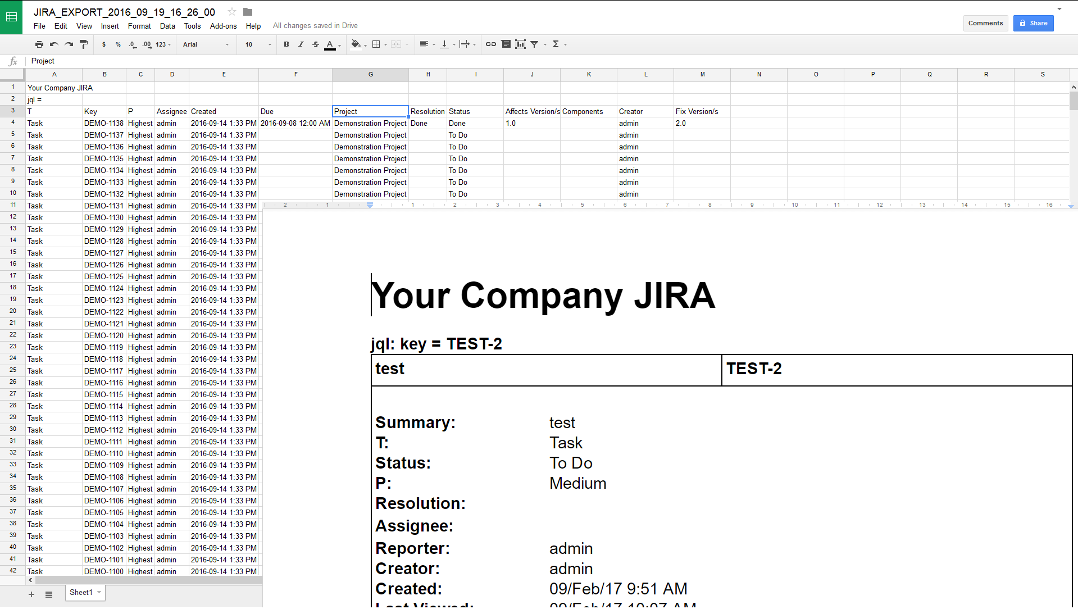Format as currency with dollar icon
Screen dimensions: 1078x609
[104, 44]
